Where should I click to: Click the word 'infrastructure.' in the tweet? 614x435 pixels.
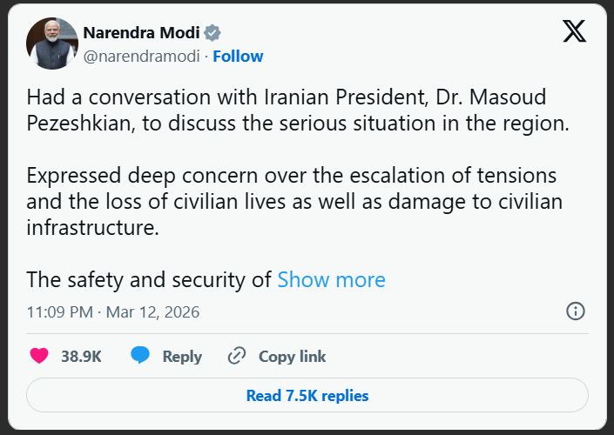tap(93, 228)
